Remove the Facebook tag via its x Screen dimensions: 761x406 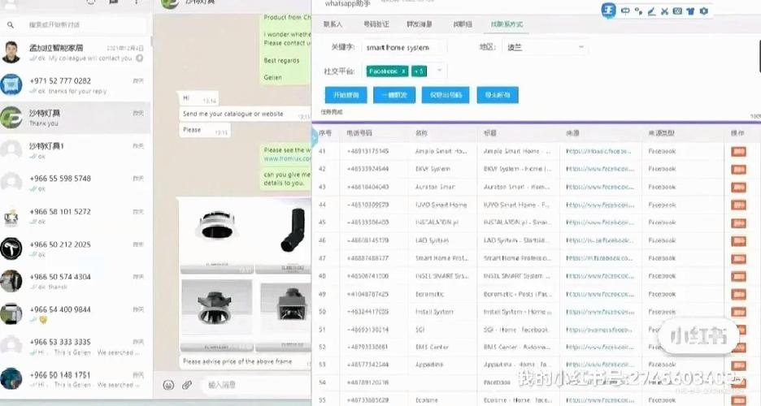[403, 71]
